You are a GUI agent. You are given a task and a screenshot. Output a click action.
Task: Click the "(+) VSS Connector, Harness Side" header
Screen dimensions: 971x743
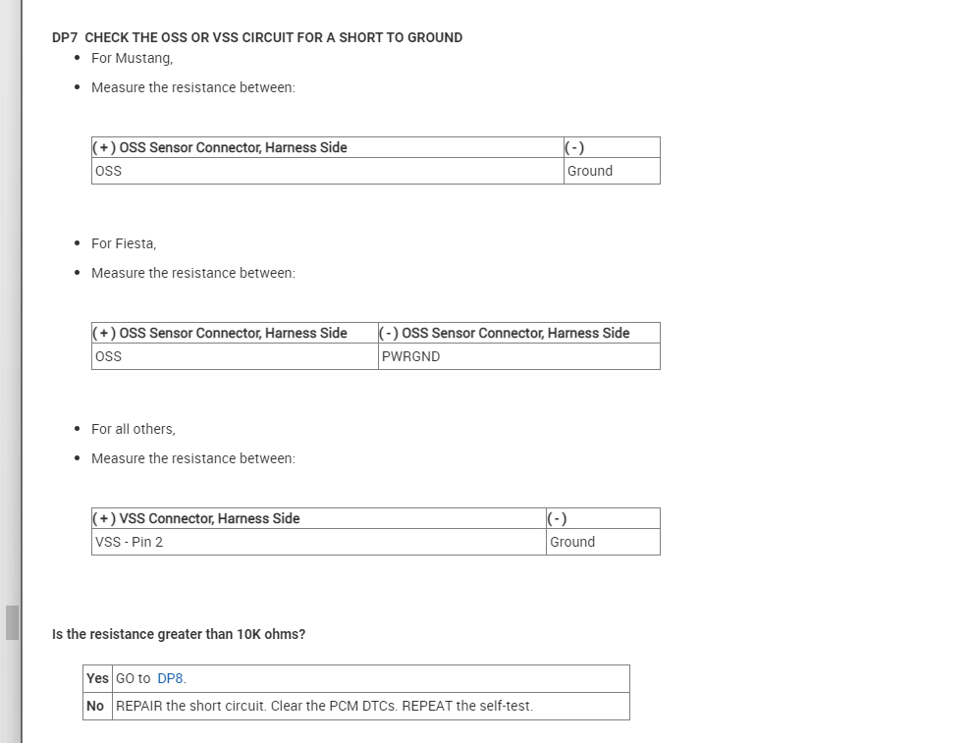point(196,518)
